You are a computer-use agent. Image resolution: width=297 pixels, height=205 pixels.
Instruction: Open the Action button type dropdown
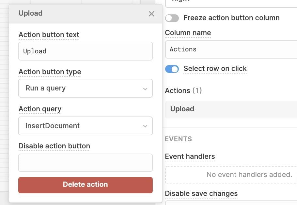click(85, 88)
